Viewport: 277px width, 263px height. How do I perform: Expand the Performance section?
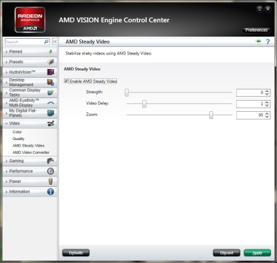click(30, 171)
